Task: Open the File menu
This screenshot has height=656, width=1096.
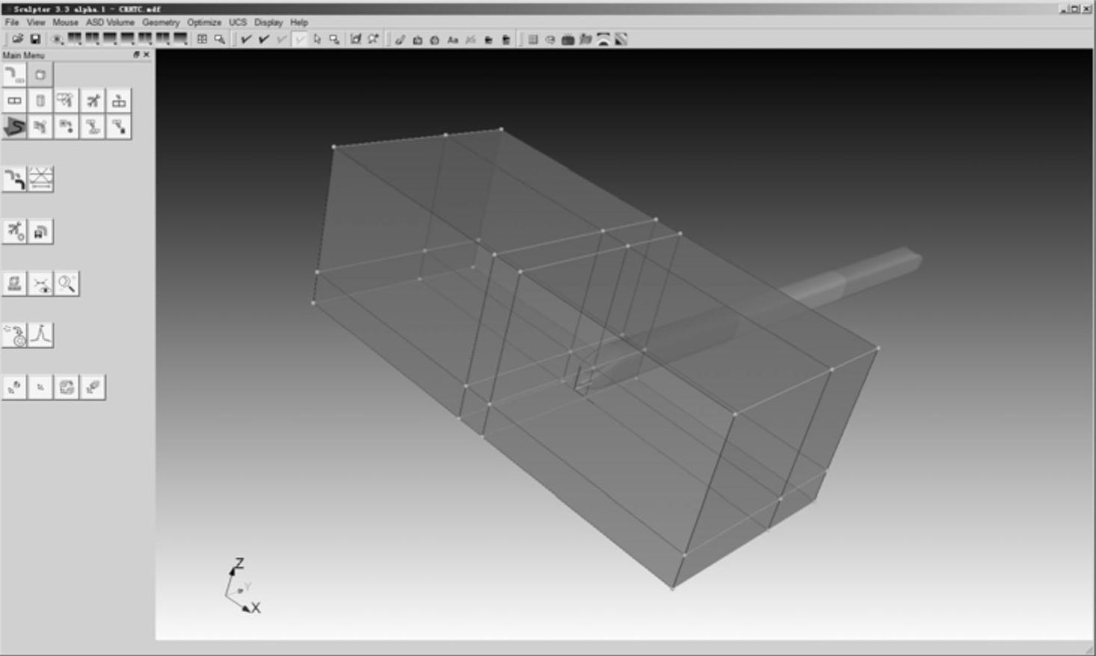Action: tap(11, 22)
